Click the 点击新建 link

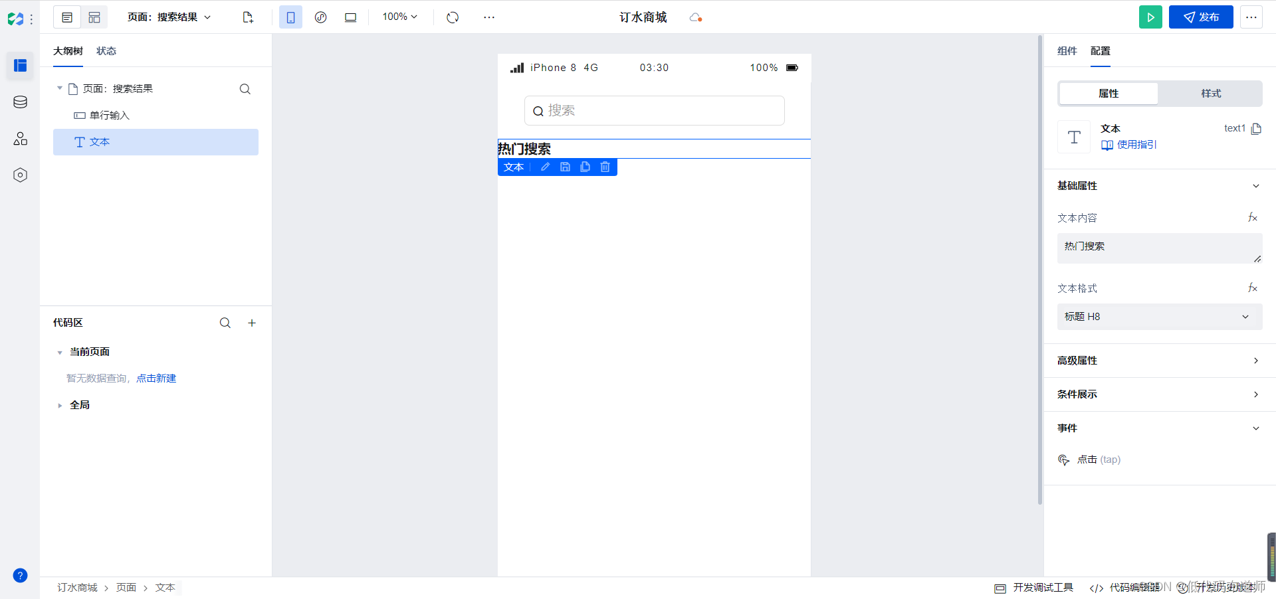coord(156,379)
